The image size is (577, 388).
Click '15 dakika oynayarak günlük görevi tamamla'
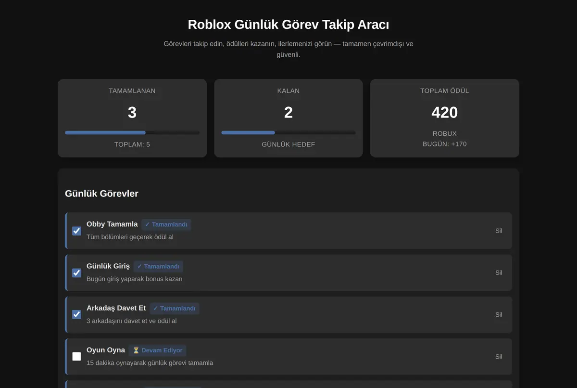coord(150,362)
